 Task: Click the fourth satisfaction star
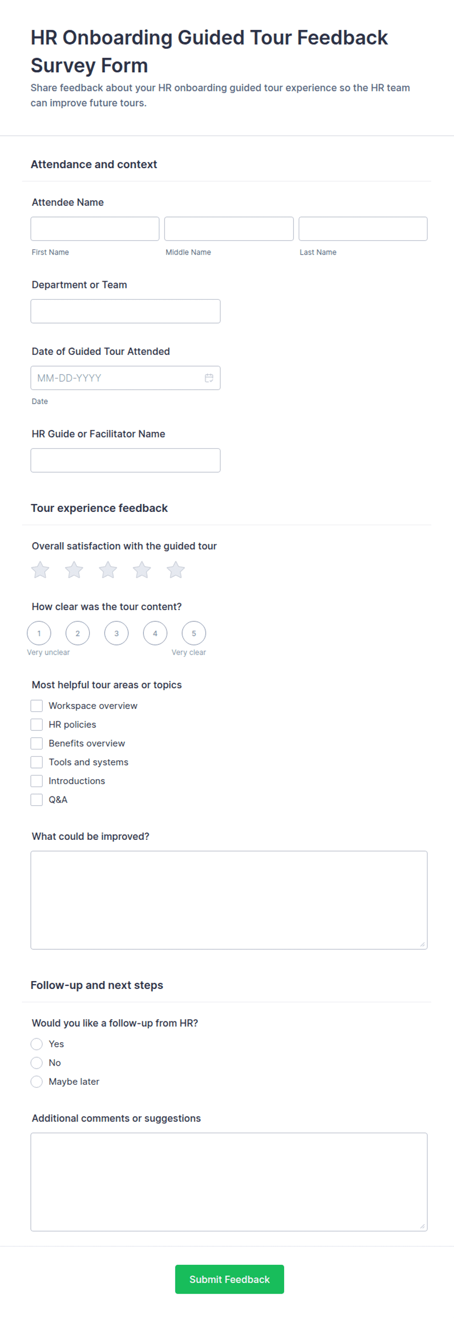pyautogui.click(x=142, y=570)
